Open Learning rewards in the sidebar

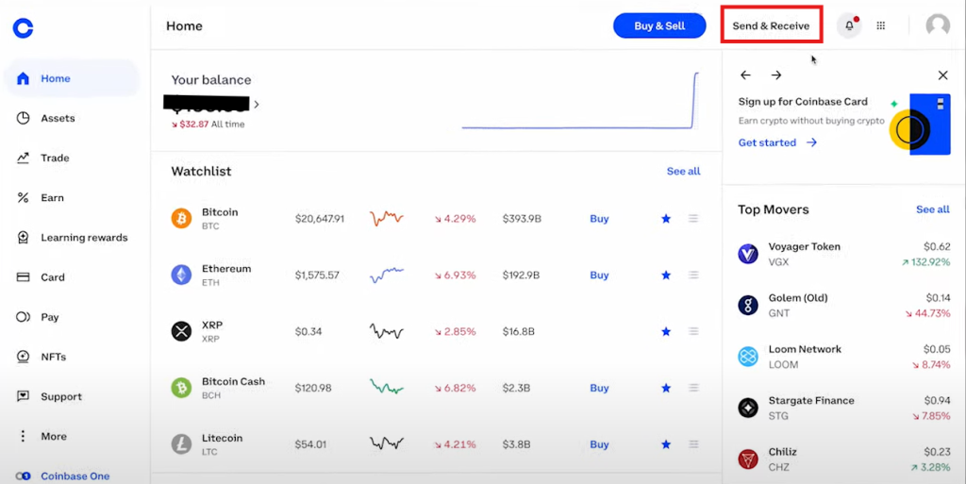(71, 237)
